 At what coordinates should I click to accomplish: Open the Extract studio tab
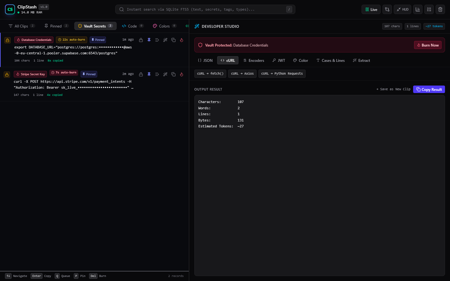(362, 60)
